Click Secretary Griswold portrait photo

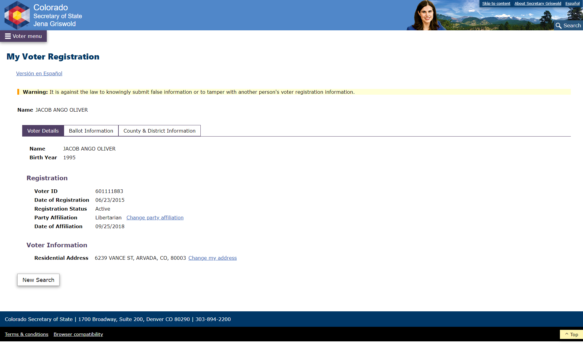(x=426, y=15)
